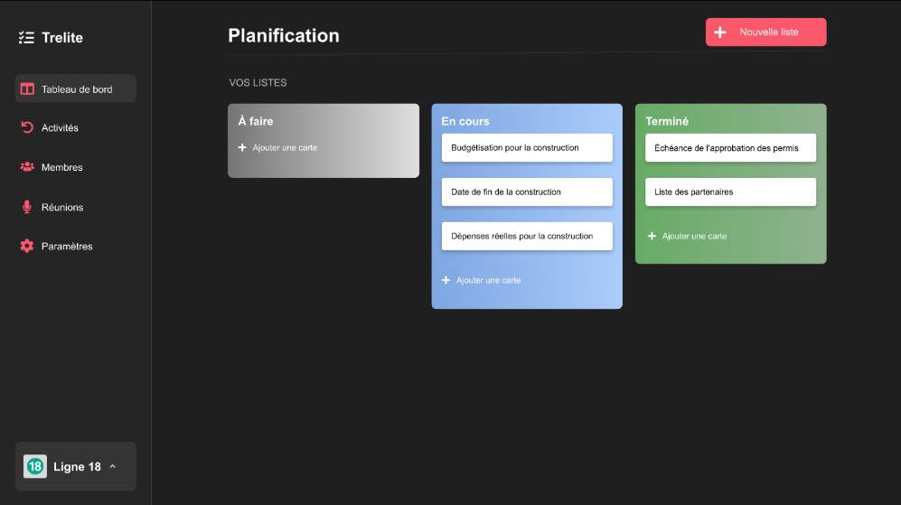Click the Tableau de bord board icon
The width and height of the screenshot is (901, 505).
[27, 89]
